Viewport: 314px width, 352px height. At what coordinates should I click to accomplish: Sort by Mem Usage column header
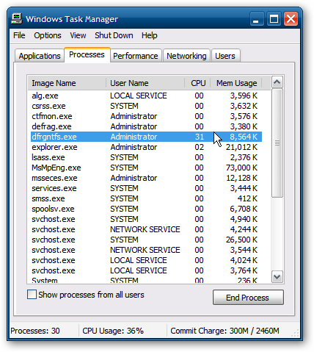pos(236,83)
